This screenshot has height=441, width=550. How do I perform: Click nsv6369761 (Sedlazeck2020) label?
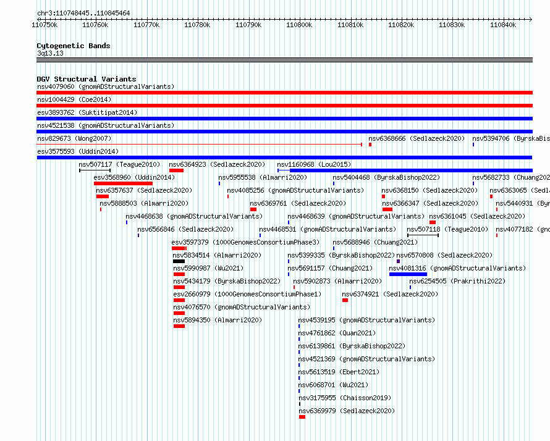pyautogui.click(x=298, y=203)
